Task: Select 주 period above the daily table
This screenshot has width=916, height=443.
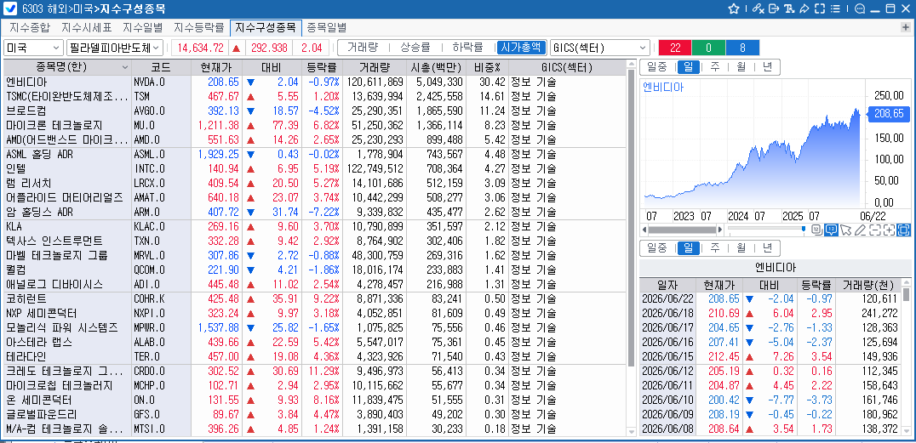Action: point(714,248)
